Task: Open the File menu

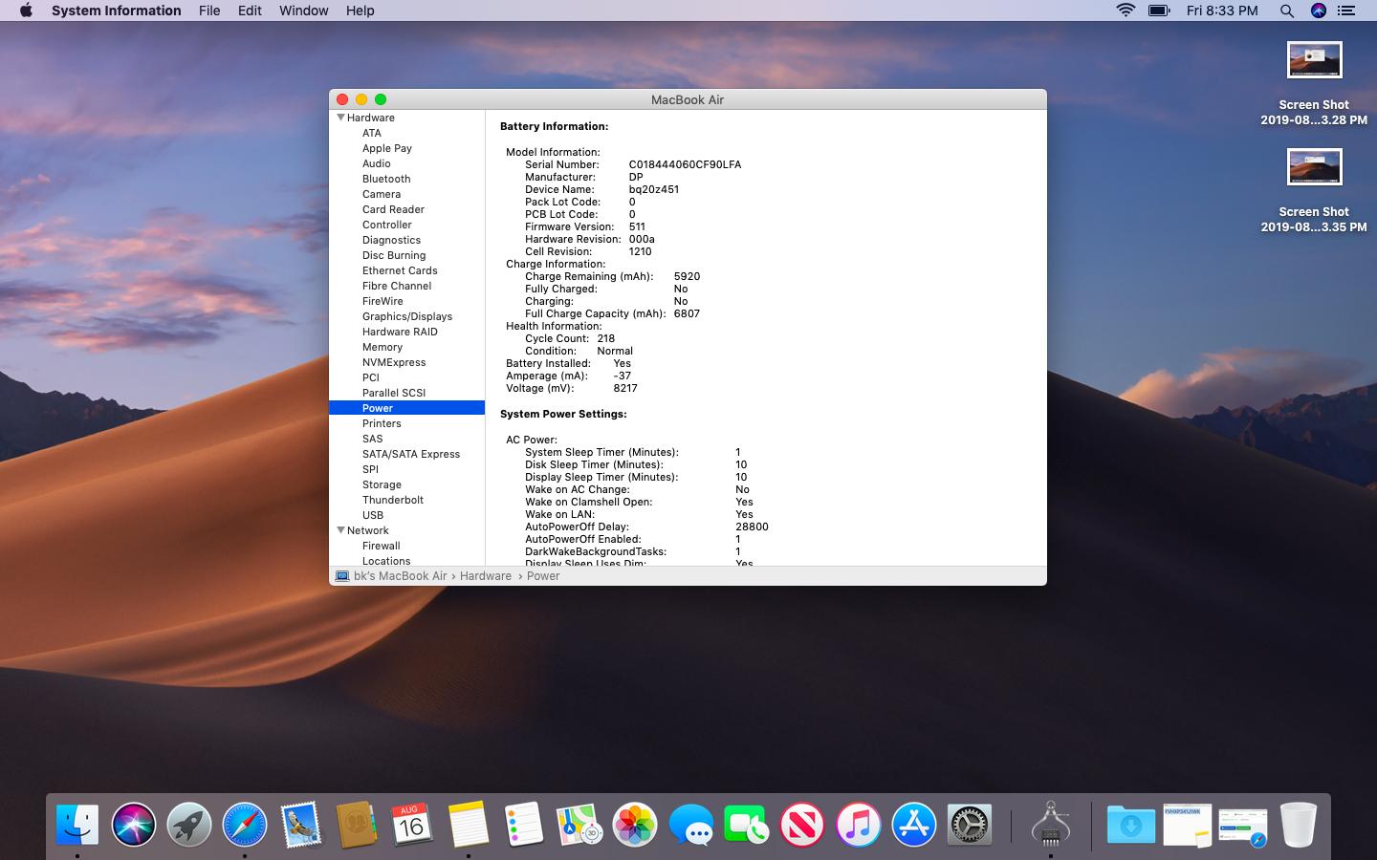Action: coord(209,11)
